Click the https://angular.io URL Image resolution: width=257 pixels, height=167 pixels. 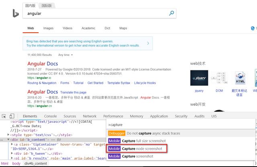coord(39,78)
